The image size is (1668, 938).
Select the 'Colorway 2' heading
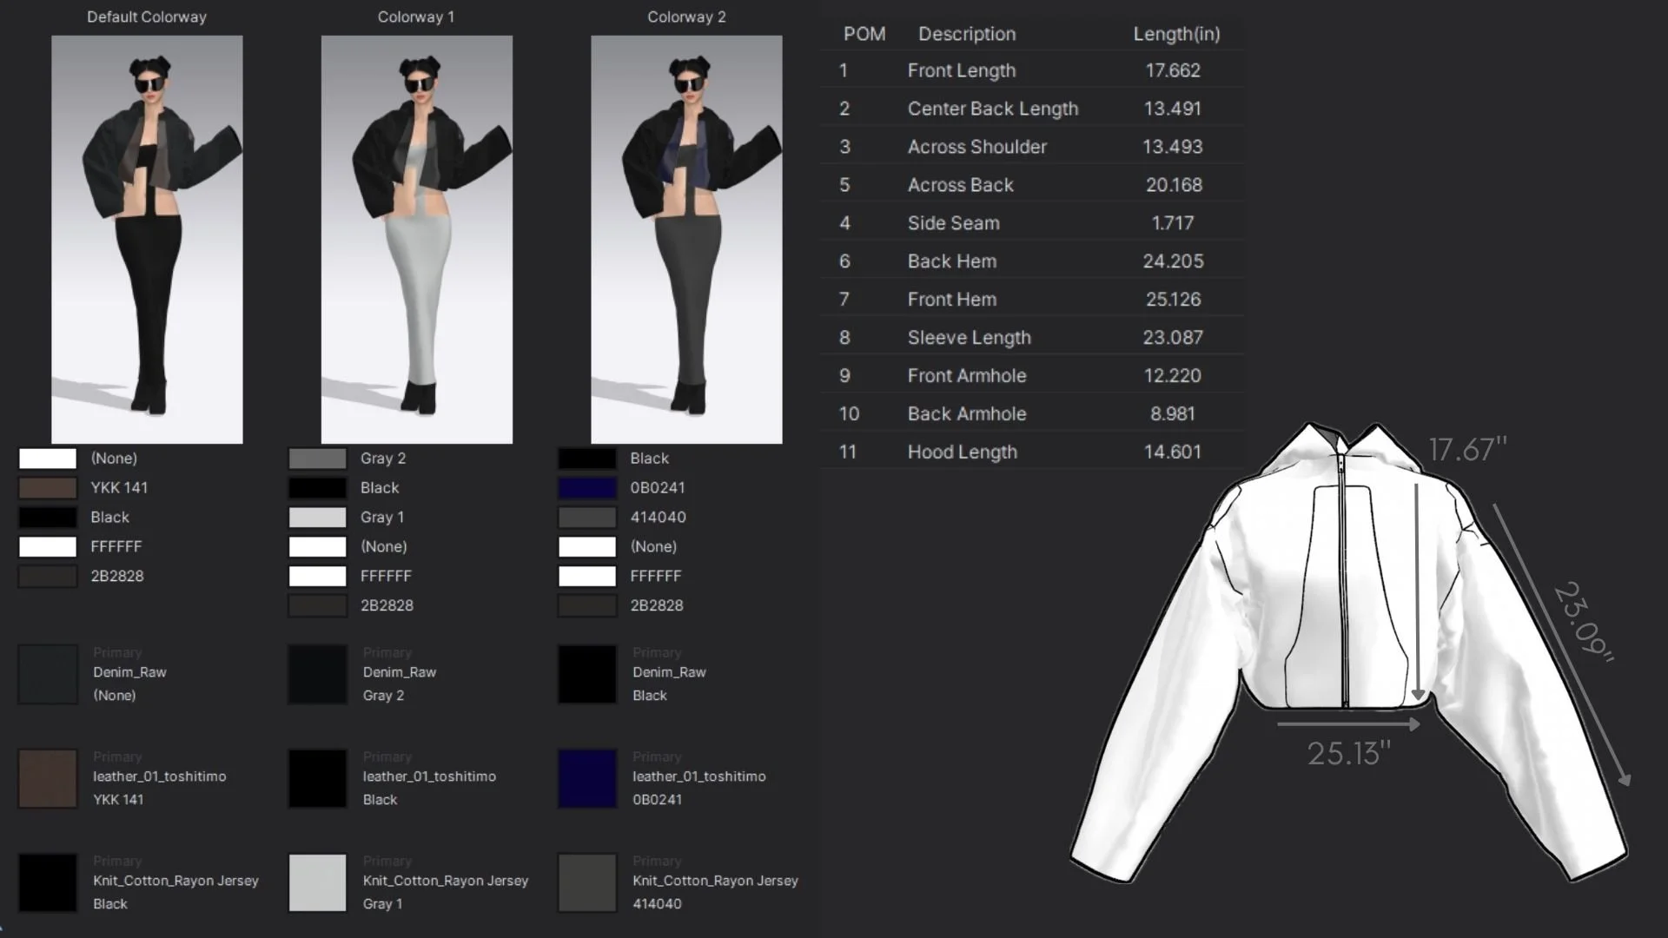click(x=686, y=17)
